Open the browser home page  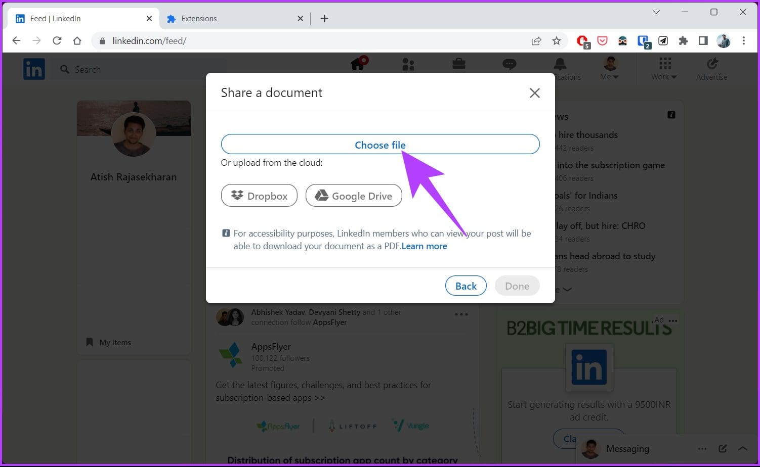(x=77, y=41)
